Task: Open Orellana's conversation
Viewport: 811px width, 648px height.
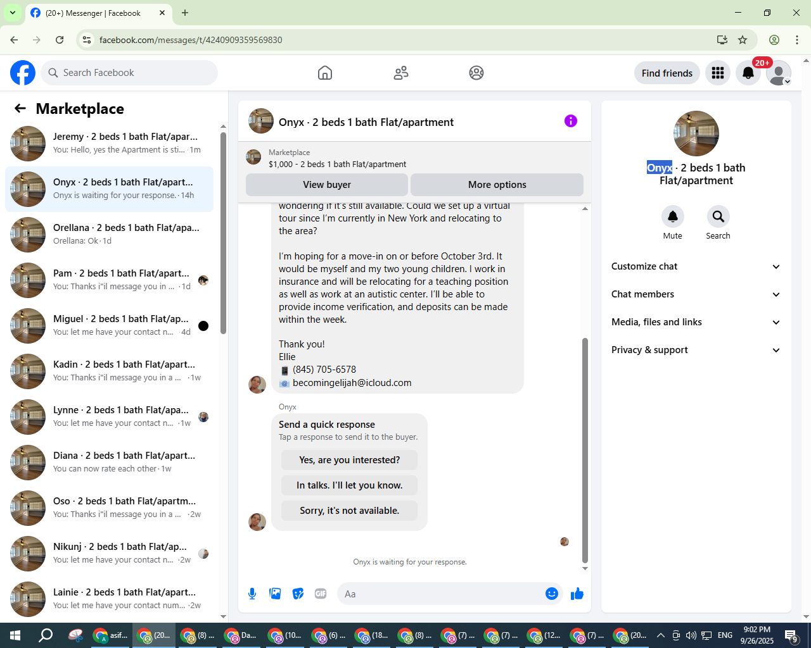Action: coord(109,235)
